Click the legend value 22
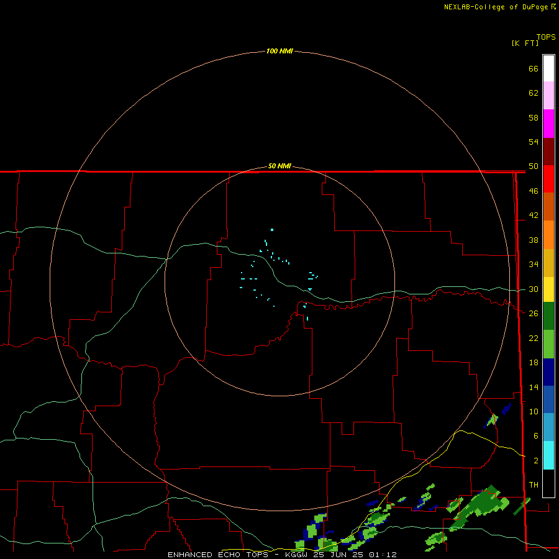 pyautogui.click(x=534, y=339)
